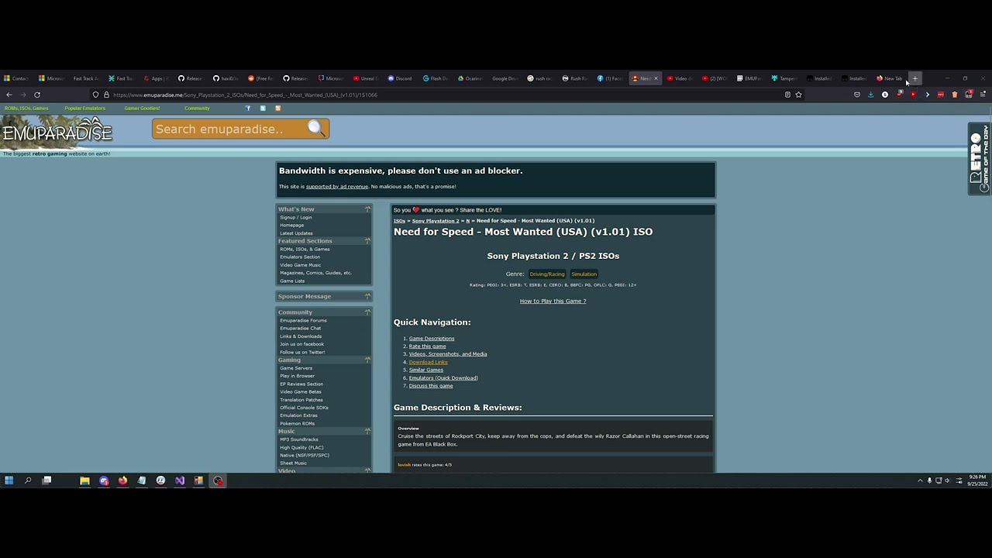Collapse the Gaming sidebar section
Viewport: 992px width, 558px height.
tap(367, 360)
